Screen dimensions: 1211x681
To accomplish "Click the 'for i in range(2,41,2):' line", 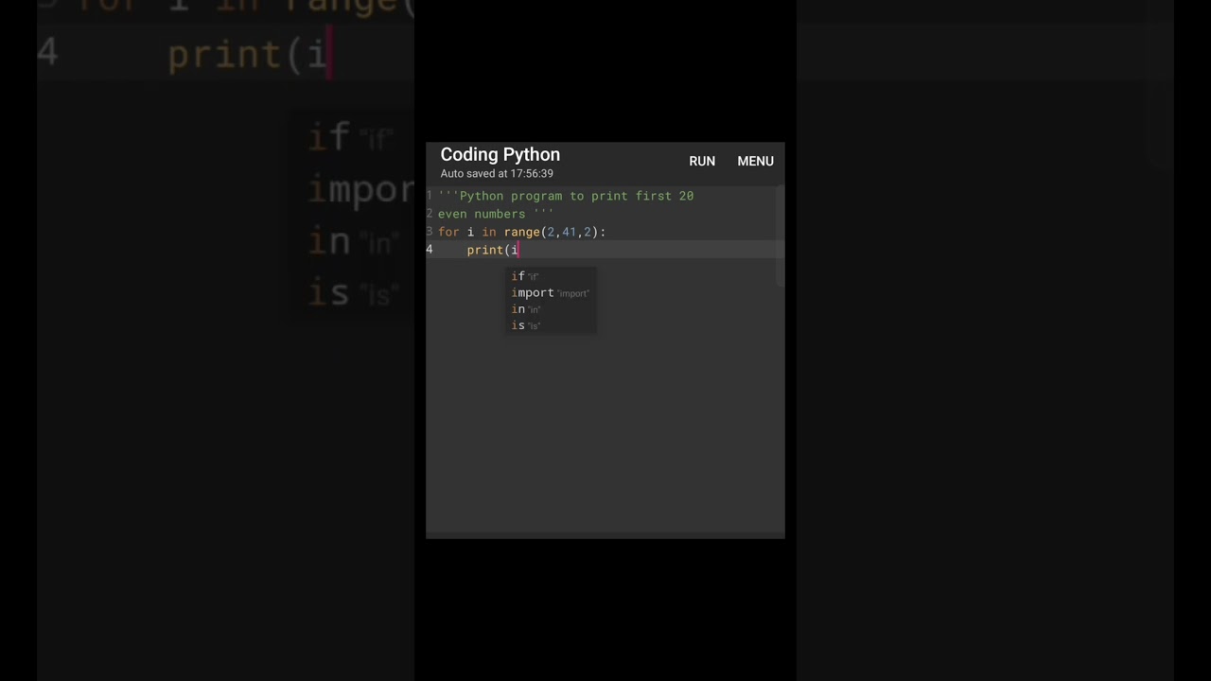I will (x=521, y=232).
